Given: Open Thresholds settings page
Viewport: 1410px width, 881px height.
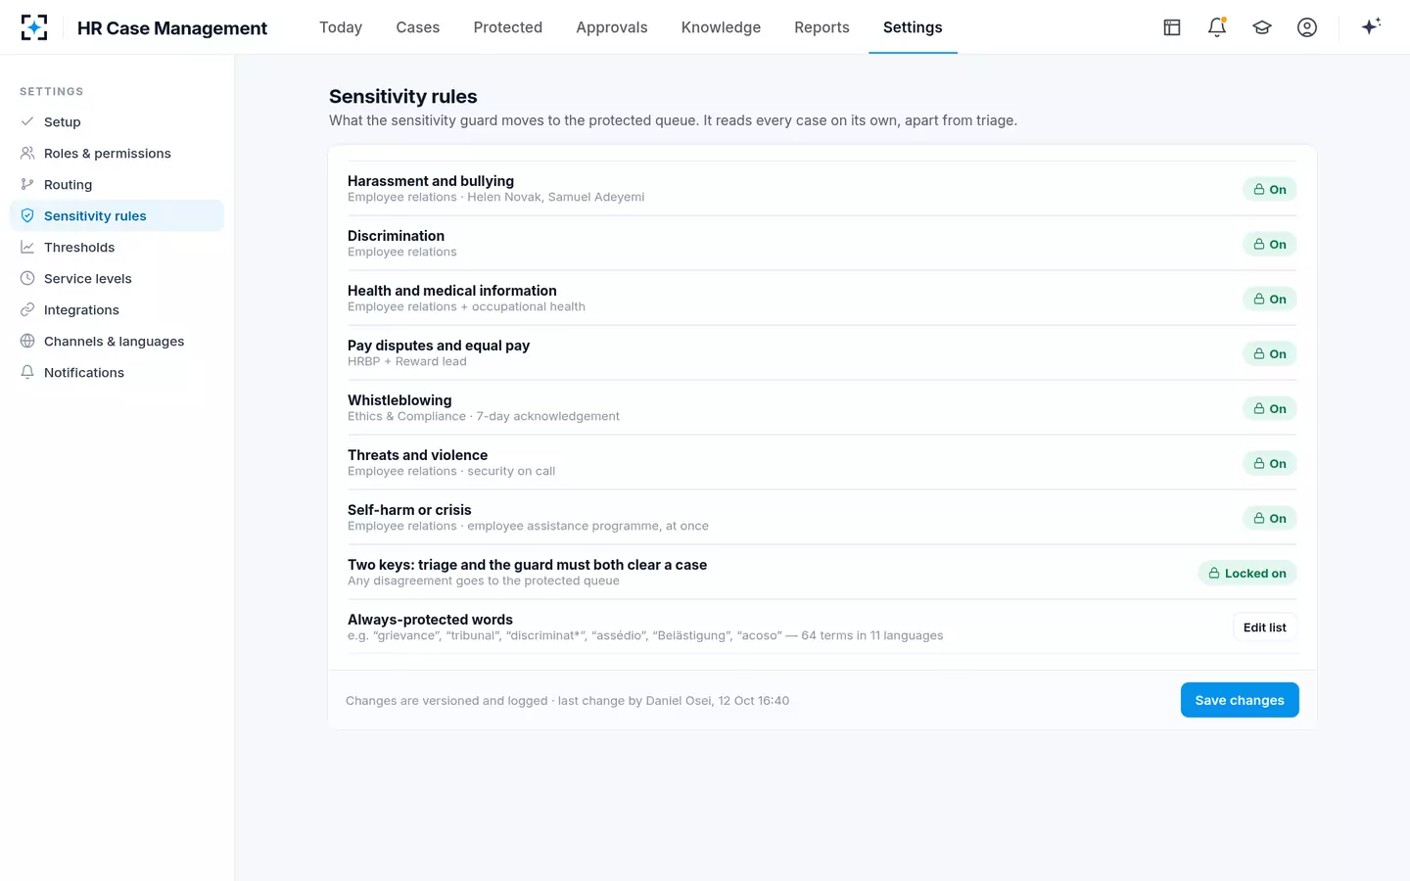Looking at the screenshot, I should tap(117, 247).
